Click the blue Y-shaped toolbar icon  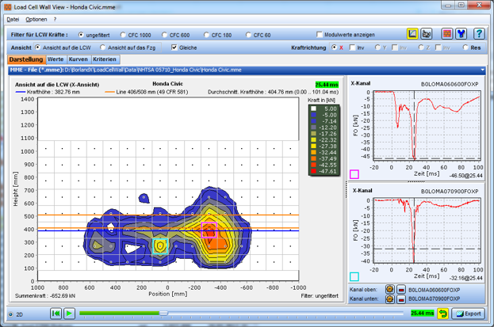coord(461,34)
